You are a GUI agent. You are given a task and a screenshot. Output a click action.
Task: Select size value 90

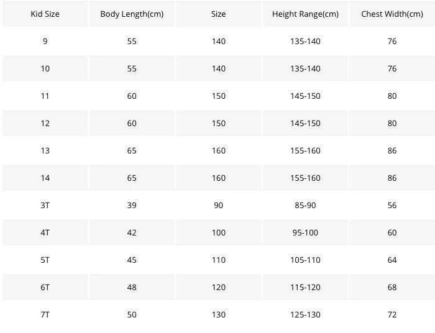point(218,205)
